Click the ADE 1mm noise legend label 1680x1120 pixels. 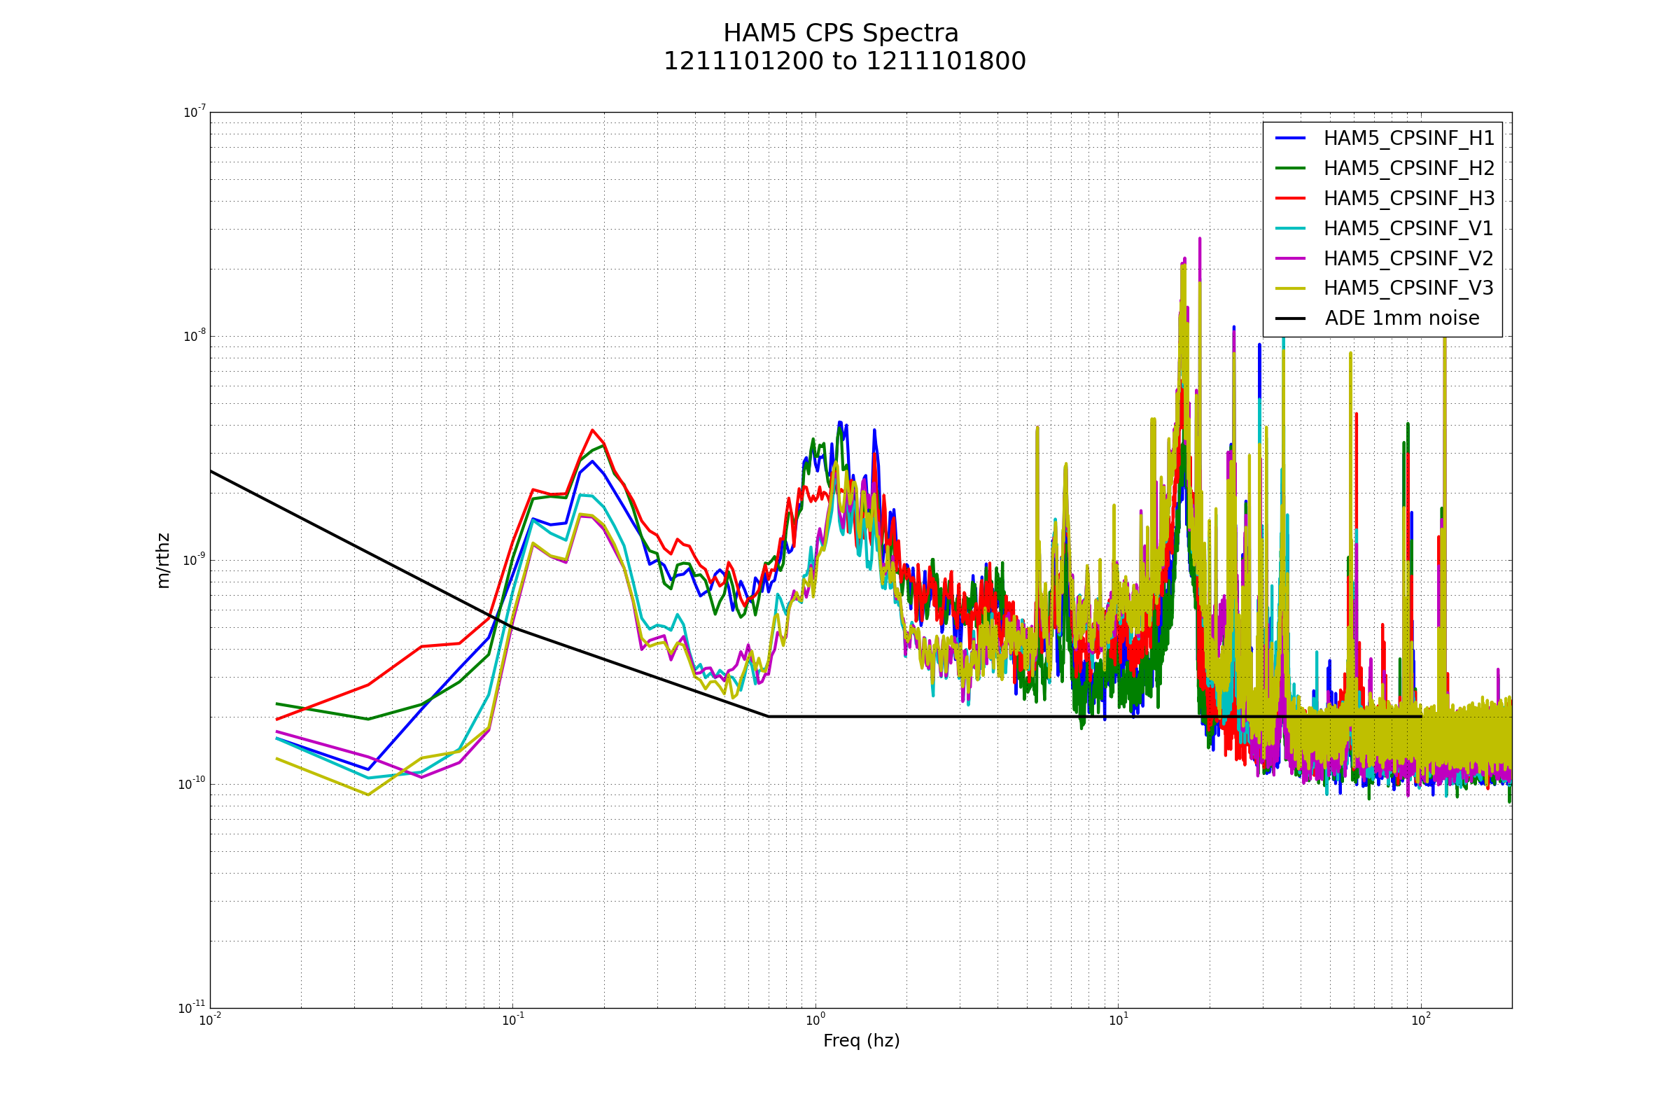coord(1401,318)
